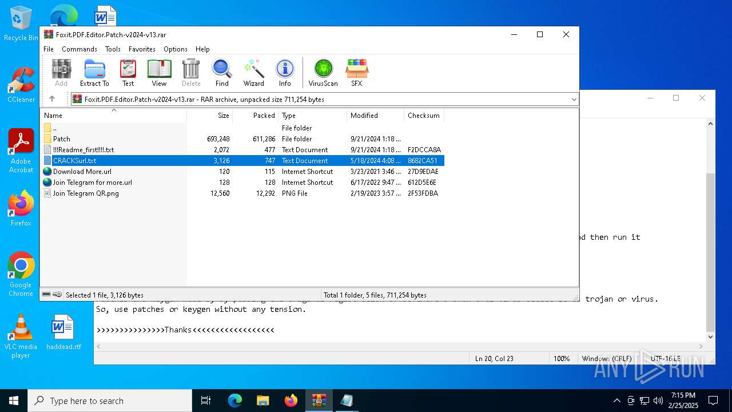Click the Extract To toolbar icon
This screenshot has height=412, width=732.
click(94, 73)
